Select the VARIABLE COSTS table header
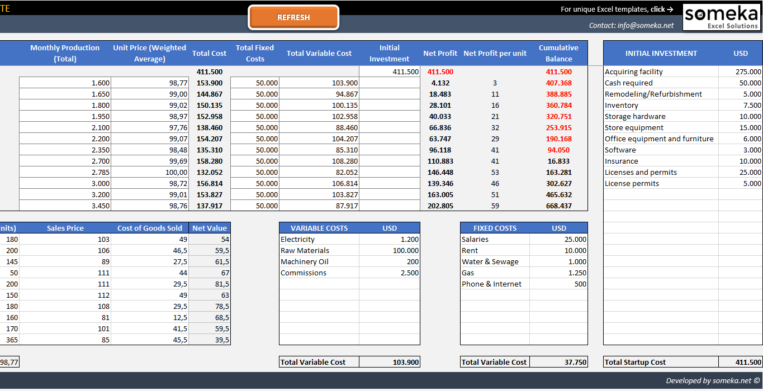763x391 pixels. 319,228
